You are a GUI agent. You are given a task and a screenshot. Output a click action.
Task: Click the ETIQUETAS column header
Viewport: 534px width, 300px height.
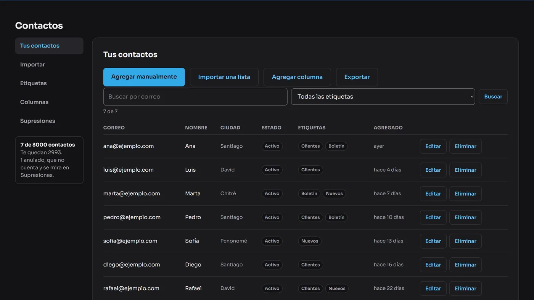[312, 128]
